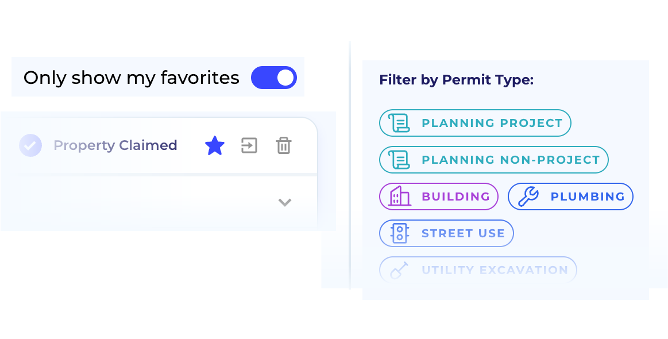Click the traffic signal icon on Street Use
The height and width of the screenshot is (339, 668).
400,233
